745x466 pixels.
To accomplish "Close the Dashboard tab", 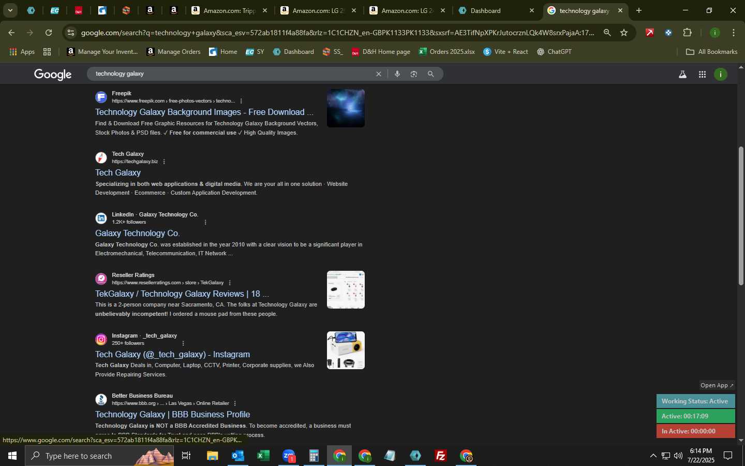I will click(531, 10).
